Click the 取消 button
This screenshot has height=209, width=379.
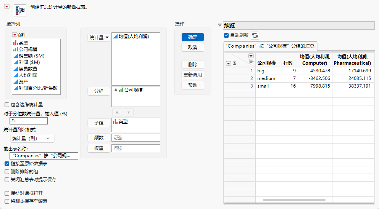pyautogui.click(x=193, y=48)
